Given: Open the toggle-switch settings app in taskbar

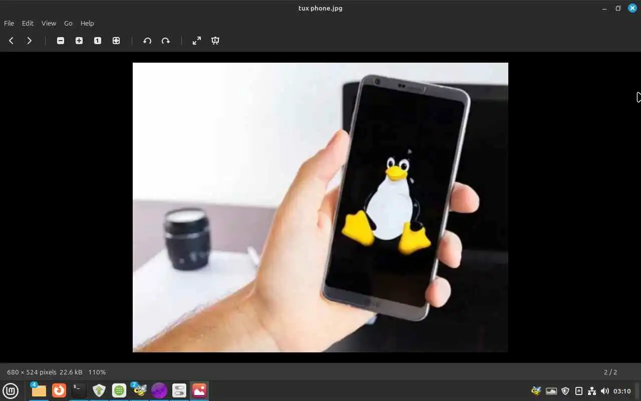Looking at the screenshot, I should coord(179,390).
